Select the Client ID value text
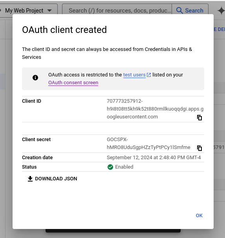Image resolution: width=225 pixels, height=238 pixels. point(155,109)
